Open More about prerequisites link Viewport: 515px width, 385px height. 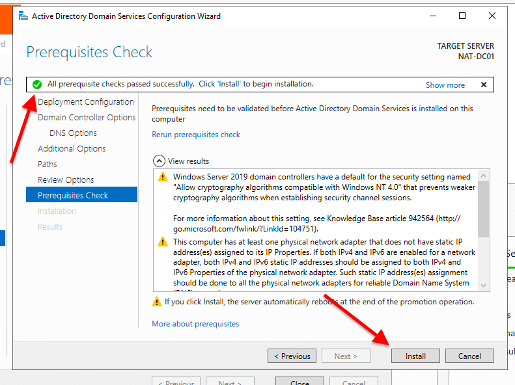(195, 324)
